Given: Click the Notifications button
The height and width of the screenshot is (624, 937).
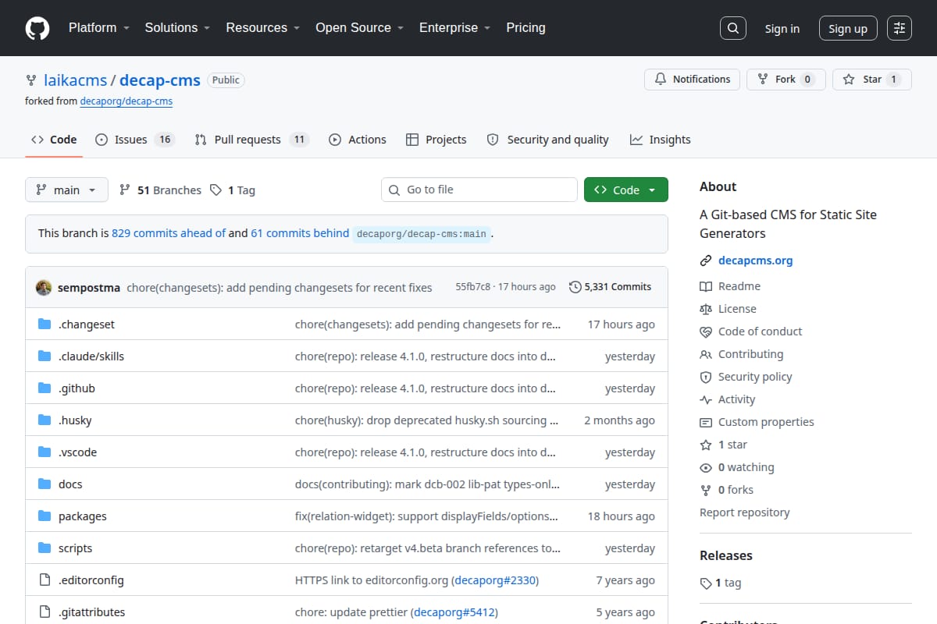Looking at the screenshot, I should 693,80.
